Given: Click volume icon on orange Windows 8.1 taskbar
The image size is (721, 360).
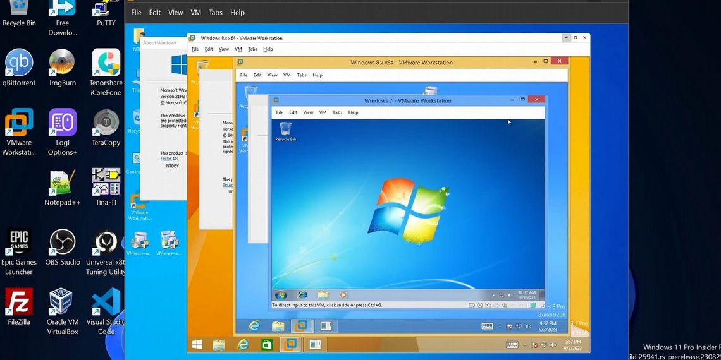Looking at the screenshot, I should pos(553,344).
